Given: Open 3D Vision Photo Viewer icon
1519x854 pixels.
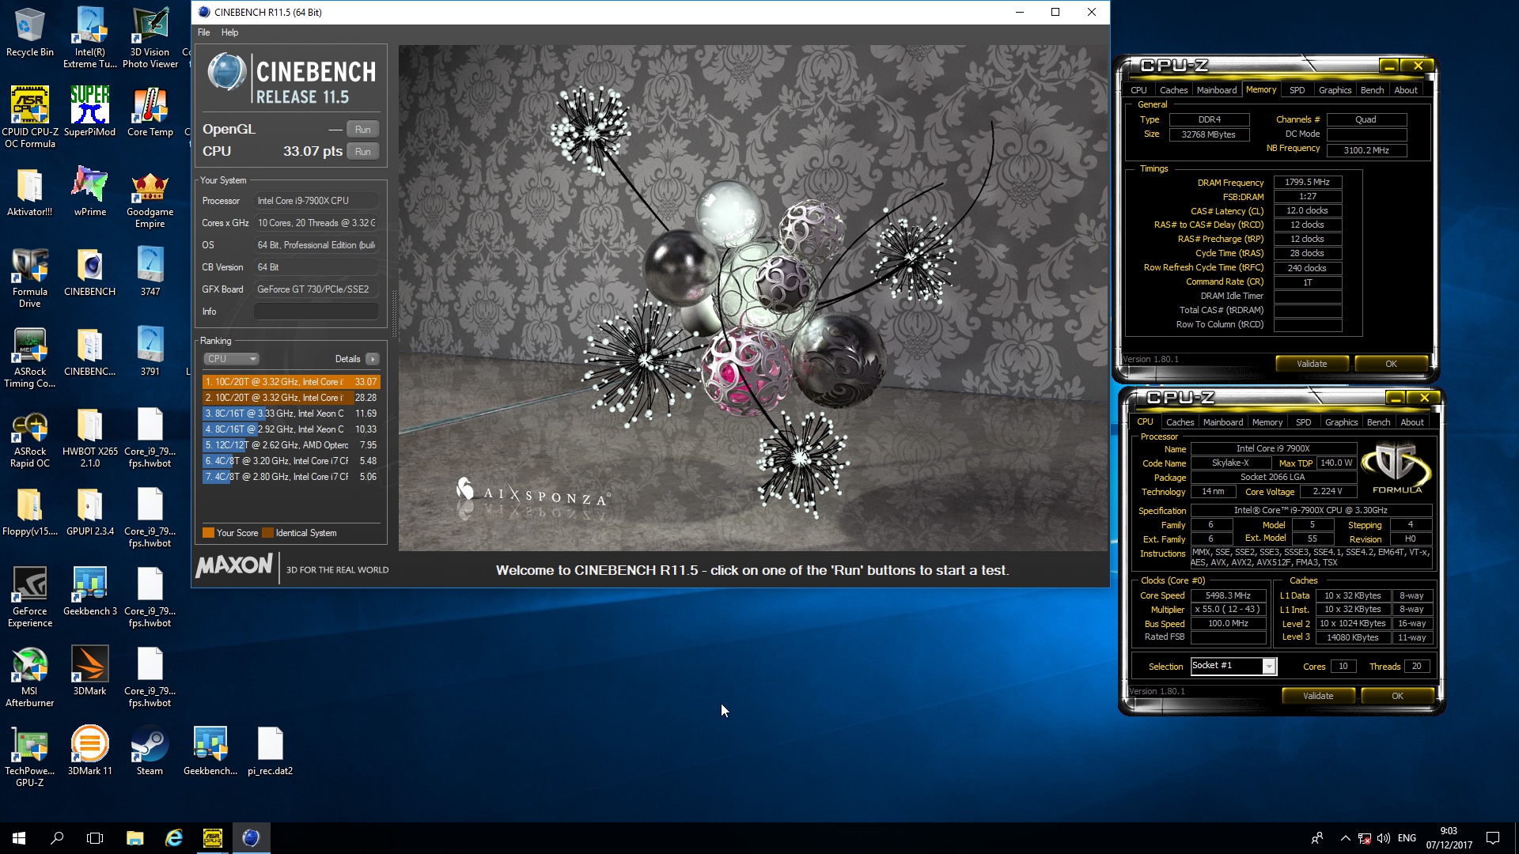Looking at the screenshot, I should 150,38.
